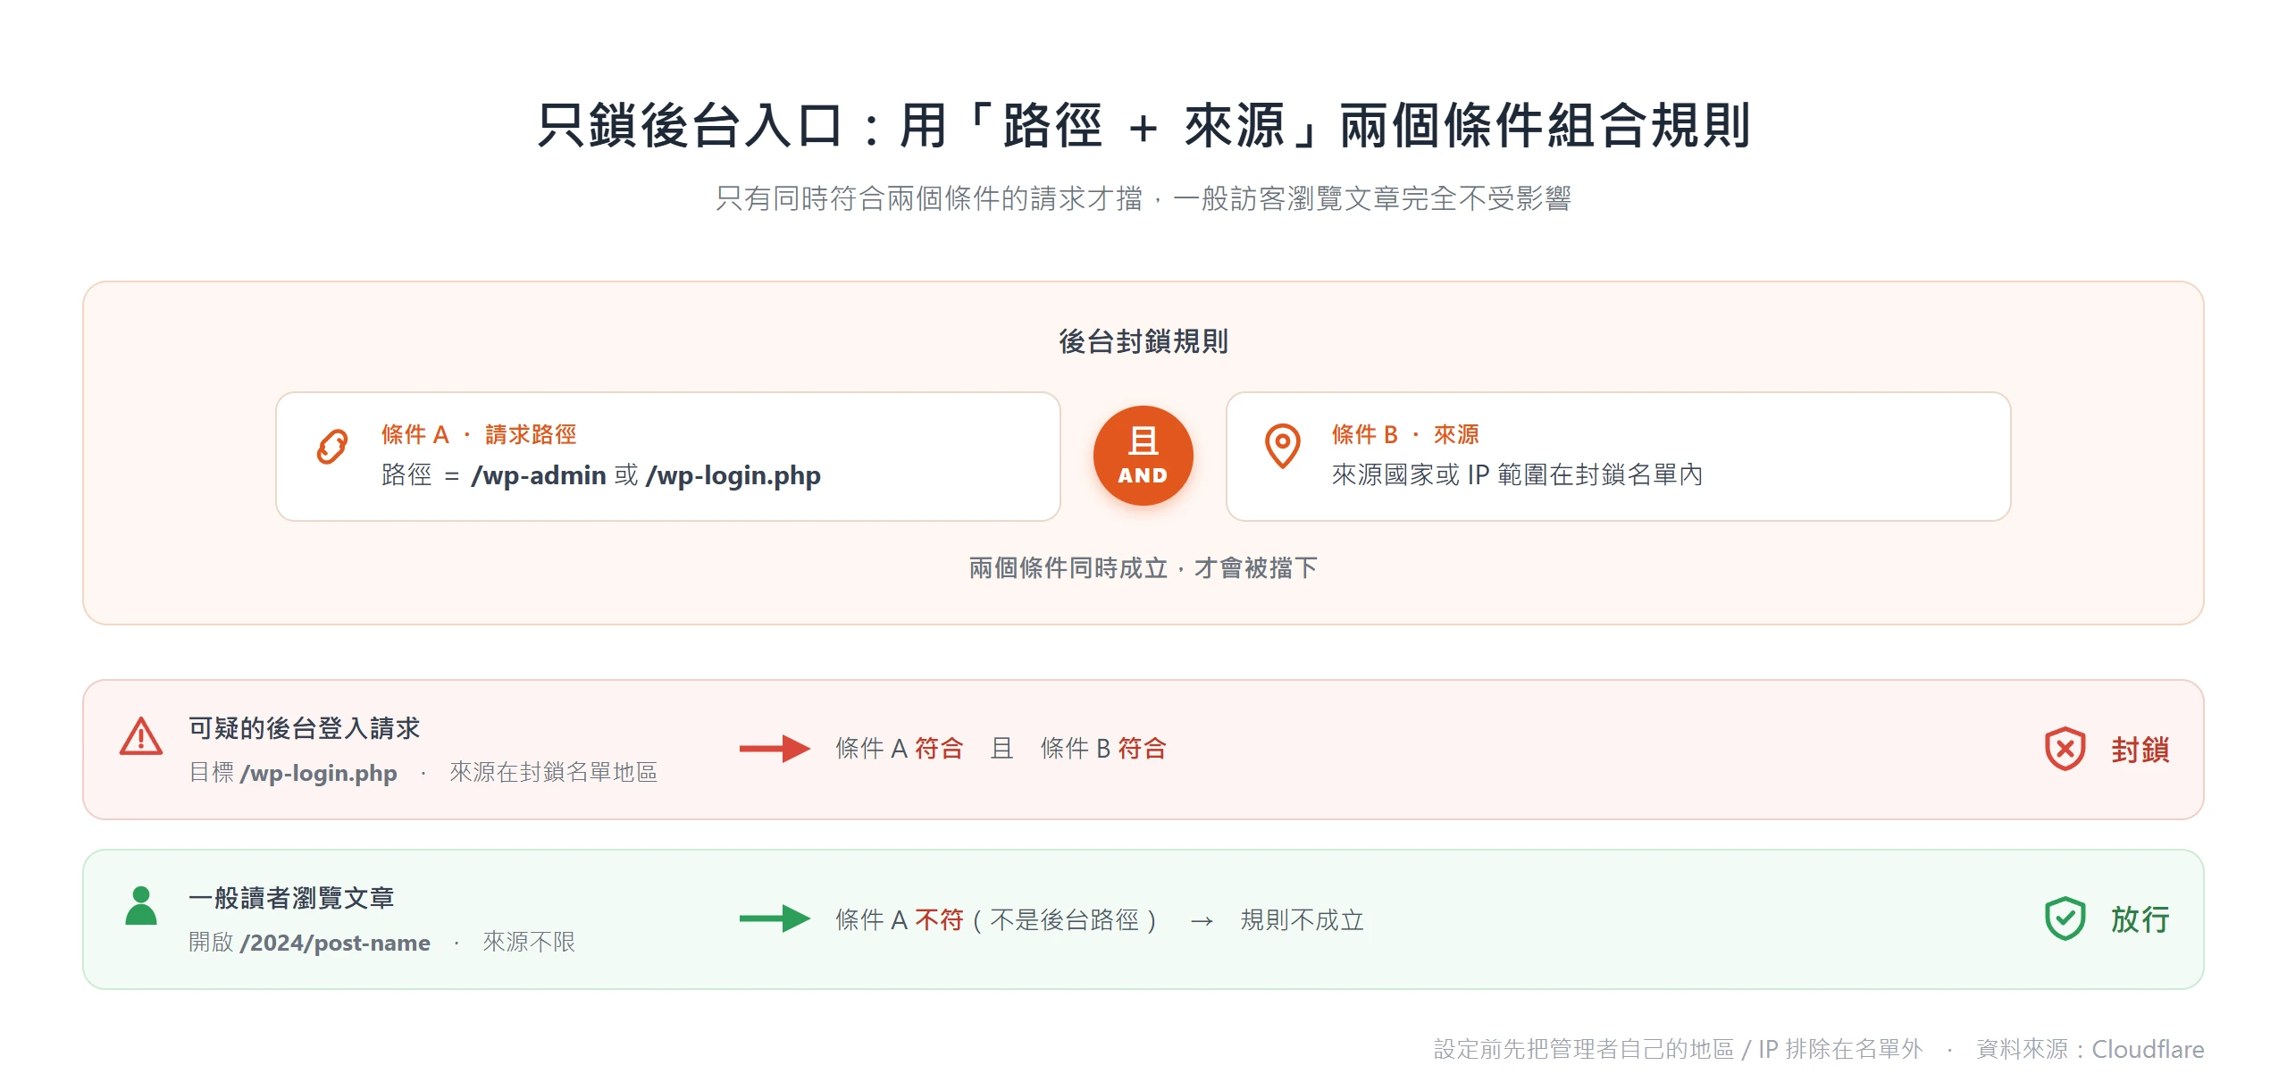This screenshot has width=2287, height=1082.
Task: Click the green 放行 result label
Action: tap(2140, 919)
